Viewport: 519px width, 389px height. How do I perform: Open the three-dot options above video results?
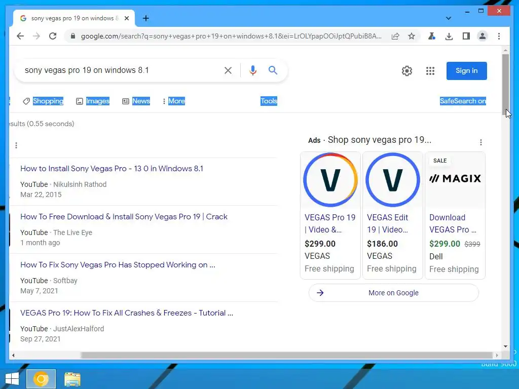coord(16,145)
